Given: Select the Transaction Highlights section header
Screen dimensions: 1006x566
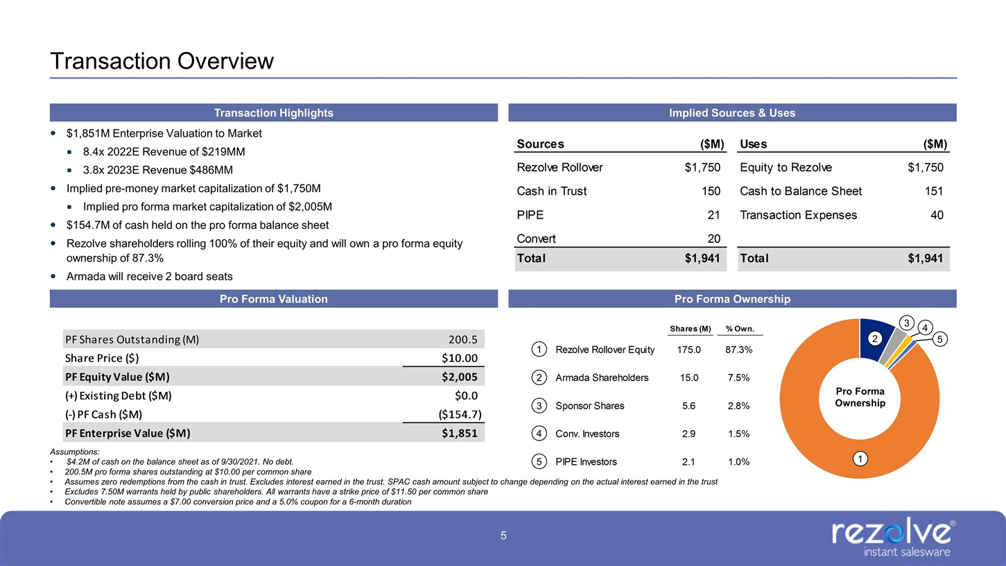Looking at the screenshot, I should (x=273, y=112).
